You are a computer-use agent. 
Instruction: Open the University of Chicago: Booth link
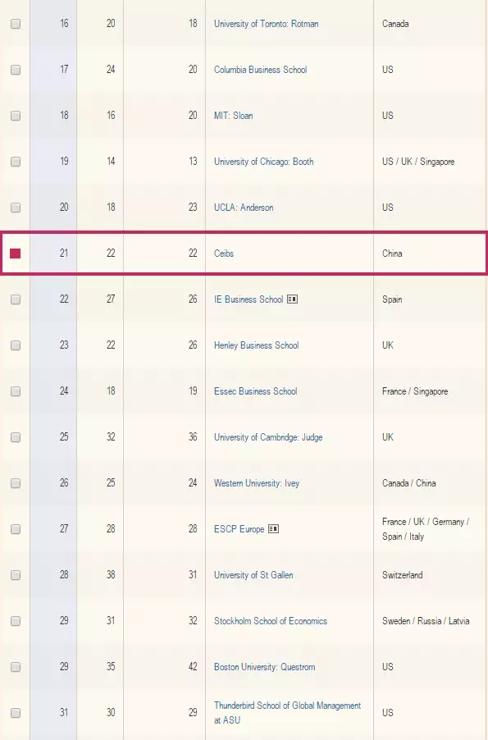[x=264, y=162]
